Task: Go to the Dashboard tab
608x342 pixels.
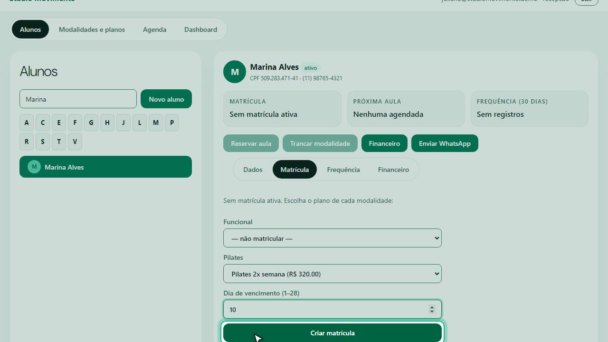Action: [x=200, y=29]
